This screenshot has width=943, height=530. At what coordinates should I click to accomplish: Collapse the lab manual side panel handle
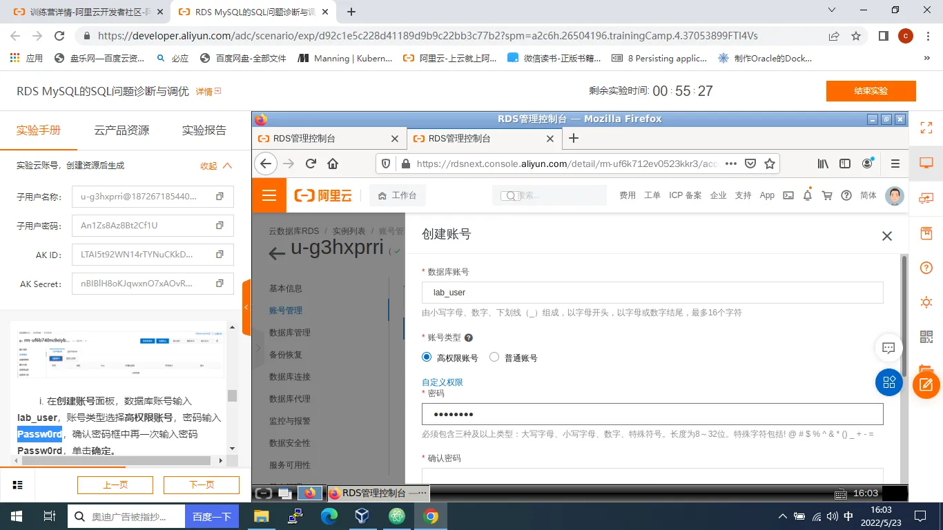point(246,308)
